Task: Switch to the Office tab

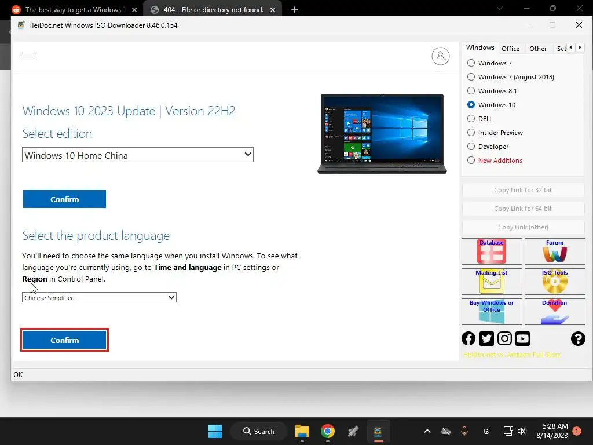Action: pyautogui.click(x=510, y=49)
